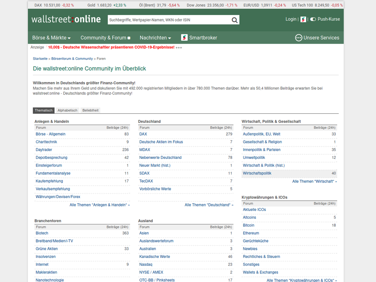
Task: Go to Startseite in the breadcrumb
Action: point(40,59)
